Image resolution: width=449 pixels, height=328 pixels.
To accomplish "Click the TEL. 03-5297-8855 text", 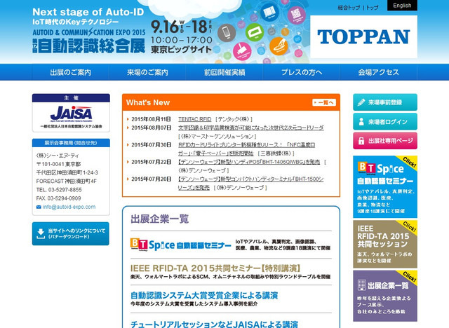I will tap(59, 190).
